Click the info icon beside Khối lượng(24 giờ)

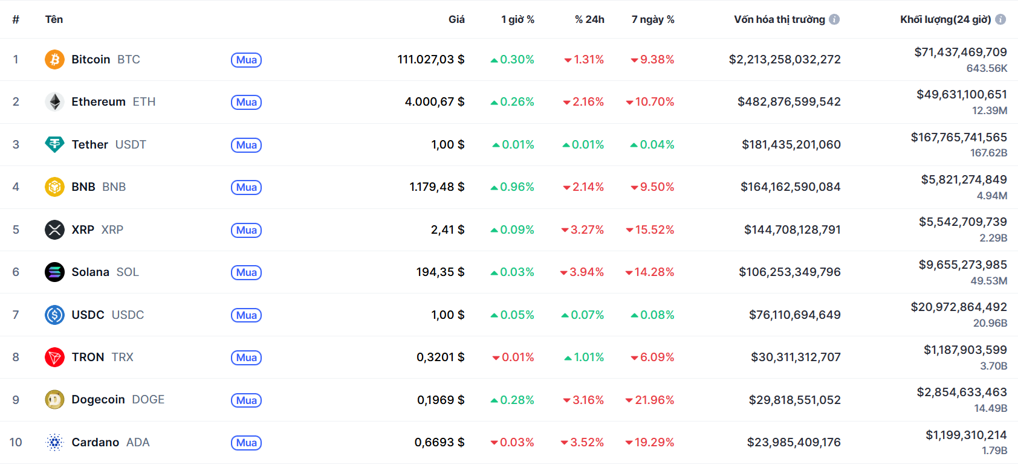coord(1000,19)
